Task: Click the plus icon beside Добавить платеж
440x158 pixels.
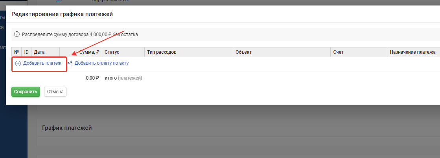Action: click(x=18, y=64)
